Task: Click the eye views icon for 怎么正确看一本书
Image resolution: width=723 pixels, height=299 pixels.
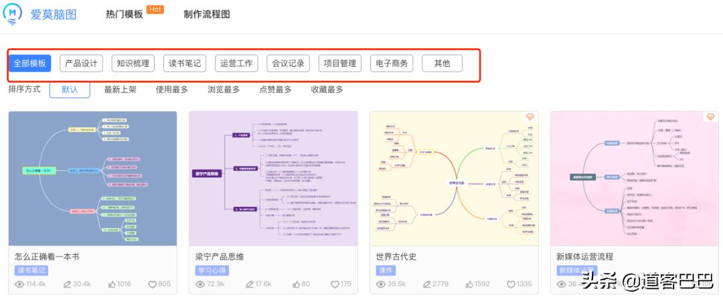Action: (19, 284)
